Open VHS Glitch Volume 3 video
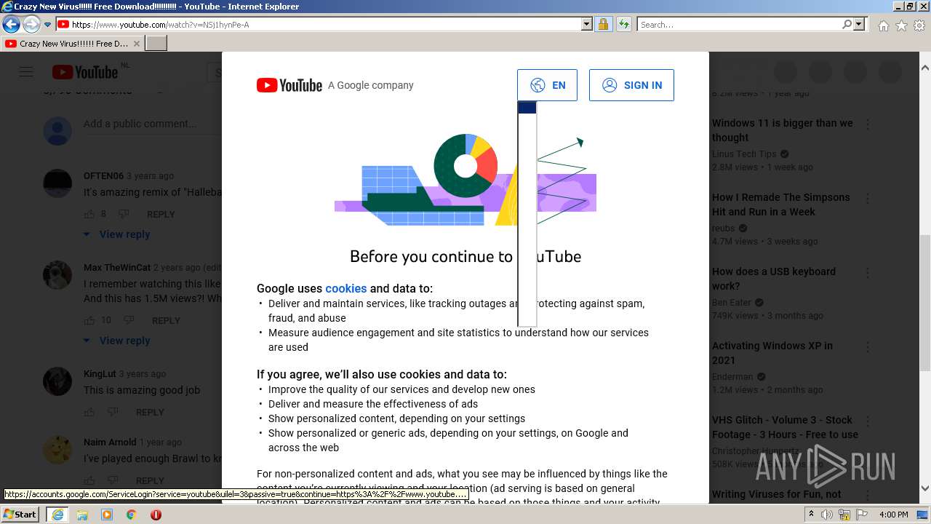The height and width of the screenshot is (524, 931). coord(786,427)
